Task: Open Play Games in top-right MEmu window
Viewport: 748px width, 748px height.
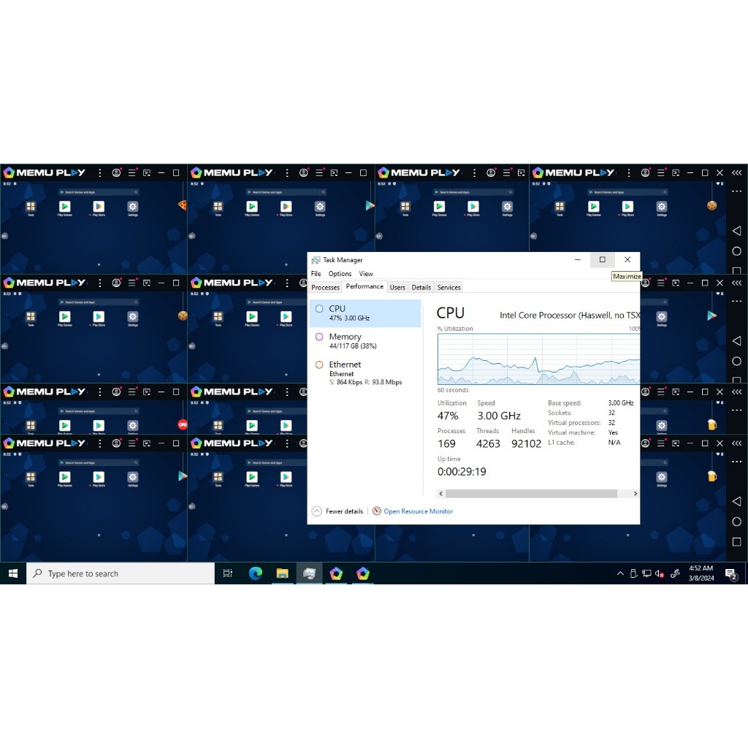Action: (593, 207)
